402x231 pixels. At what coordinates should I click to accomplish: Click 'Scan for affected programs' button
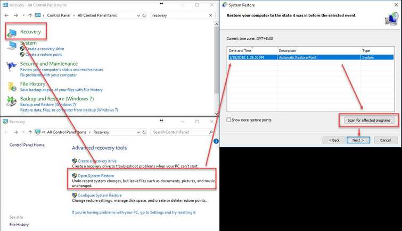(x=368, y=120)
